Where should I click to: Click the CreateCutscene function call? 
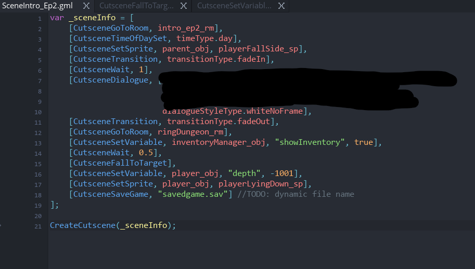(x=82, y=225)
